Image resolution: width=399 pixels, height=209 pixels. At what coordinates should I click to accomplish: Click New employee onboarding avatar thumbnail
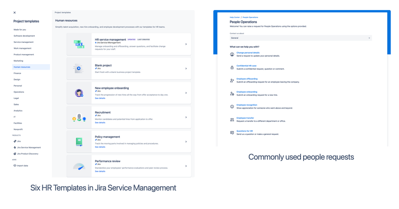(x=79, y=93)
